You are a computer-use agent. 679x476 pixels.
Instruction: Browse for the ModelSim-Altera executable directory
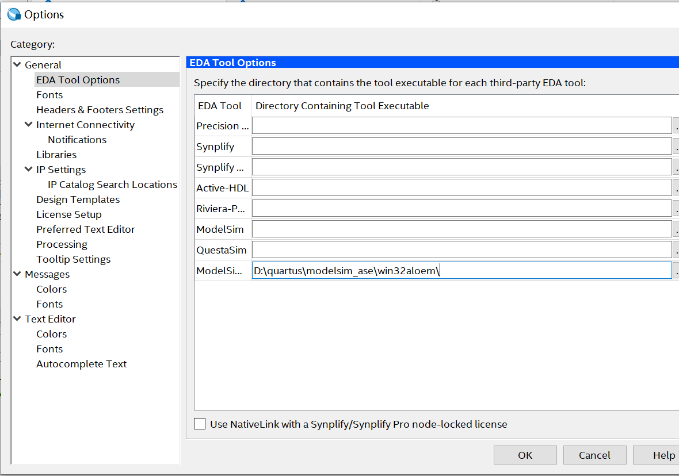point(677,270)
